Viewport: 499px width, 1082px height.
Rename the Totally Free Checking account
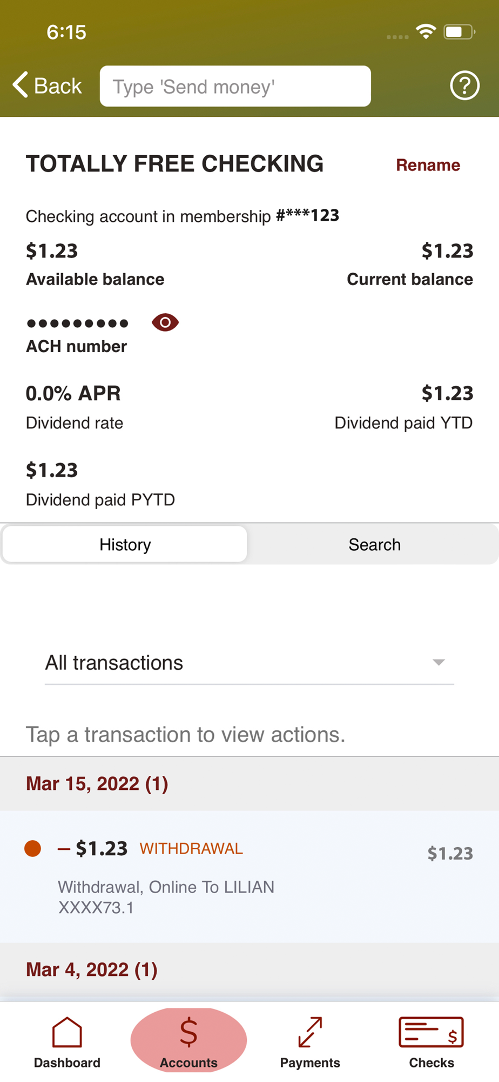[428, 165]
